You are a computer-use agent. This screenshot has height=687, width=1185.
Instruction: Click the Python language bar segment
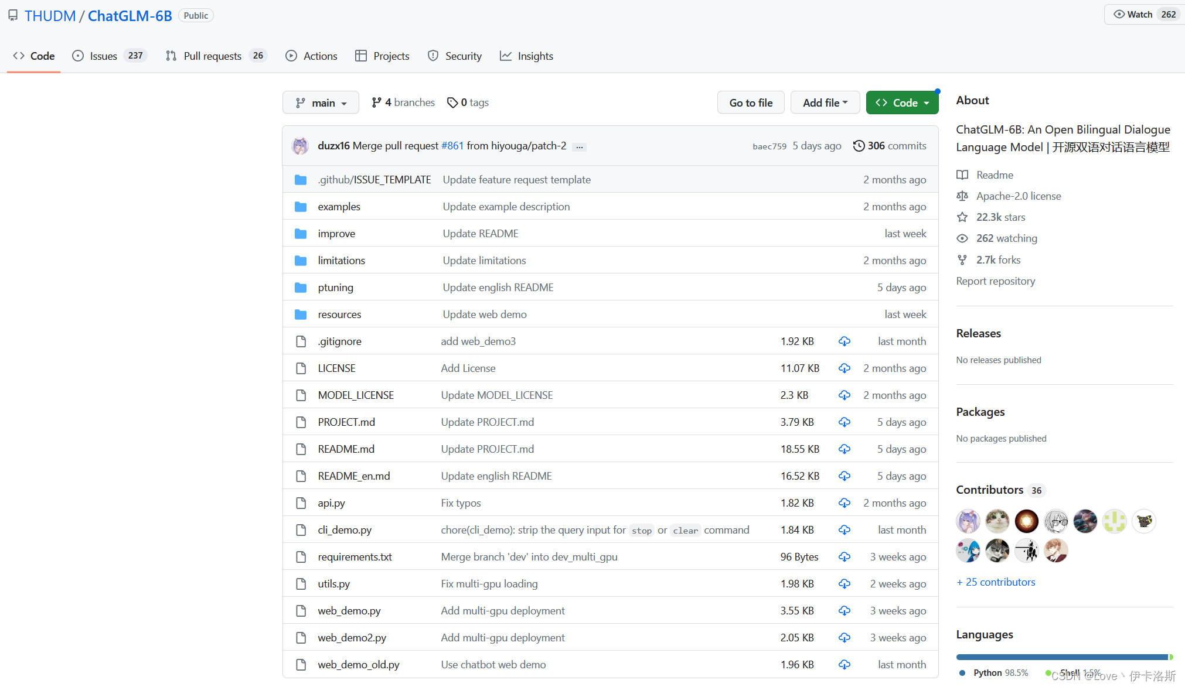(x=1062, y=657)
